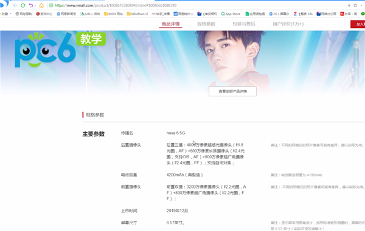365x231 pixels.
Task: Click the 查看全部产品详情 button
Action: point(232,91)
